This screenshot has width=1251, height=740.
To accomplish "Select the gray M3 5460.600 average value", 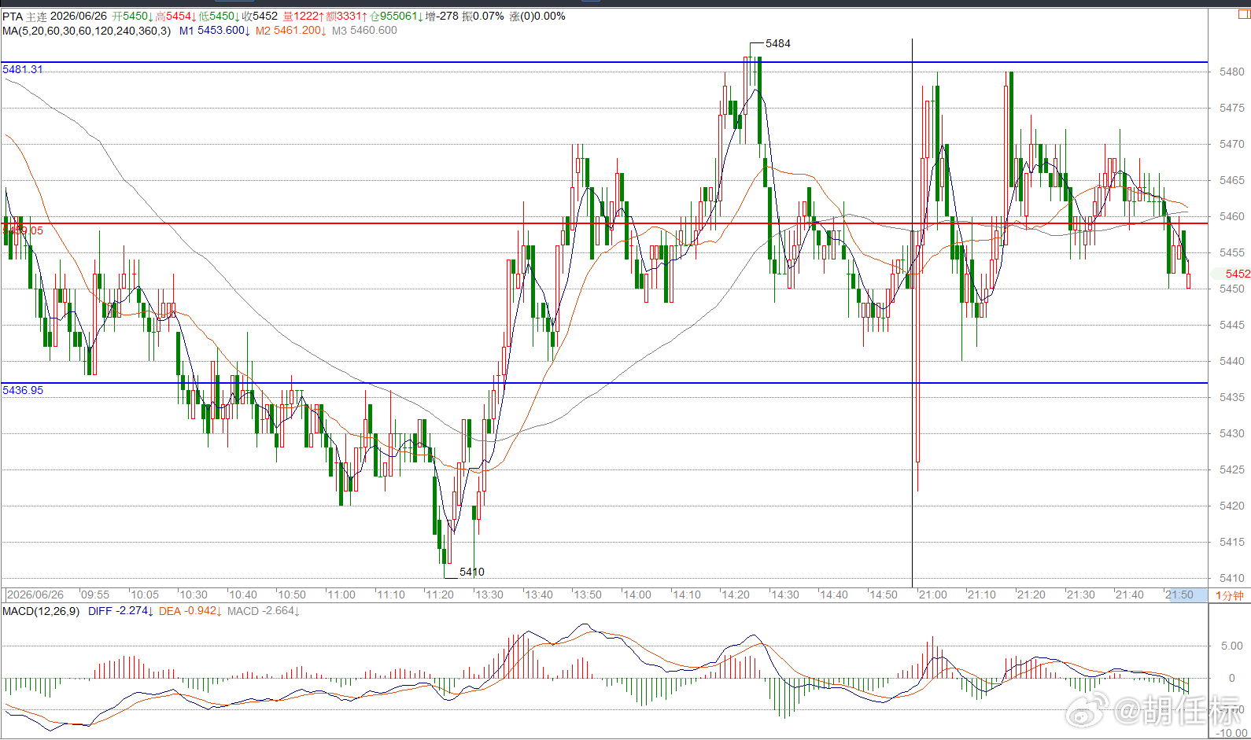I will click(364, 31).
